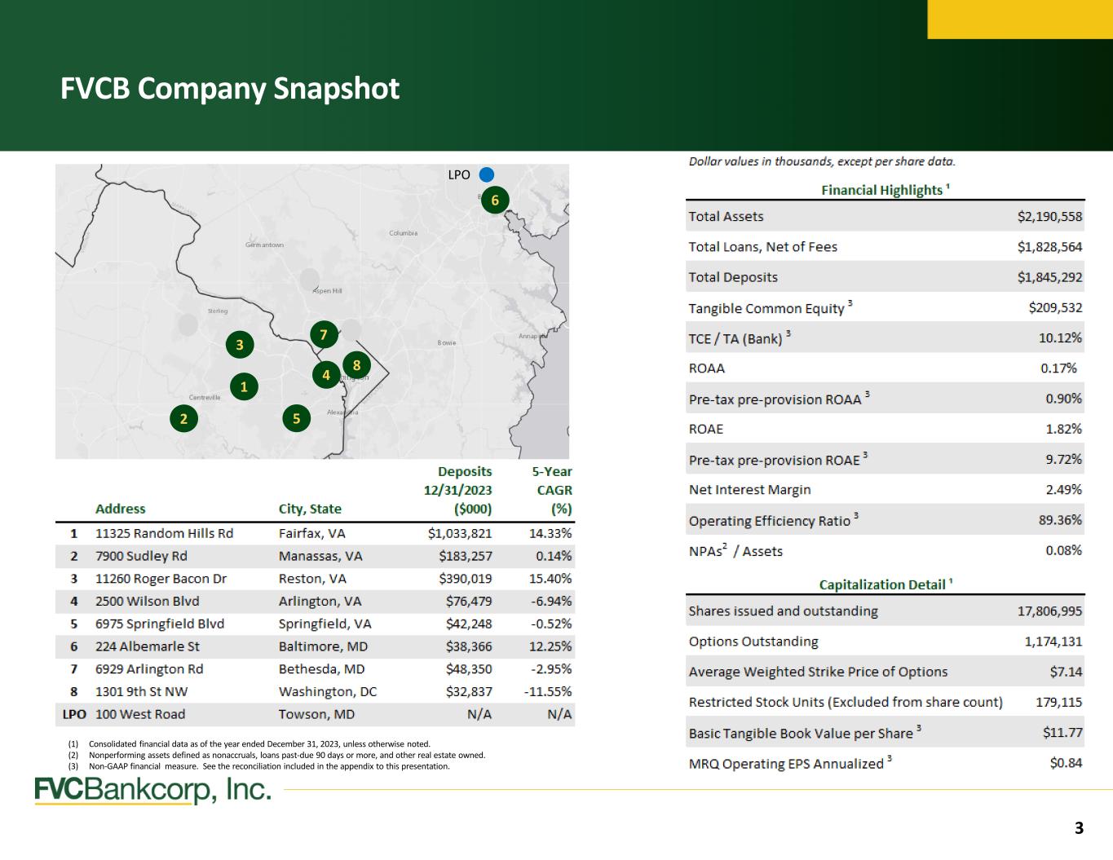1113x860 pixels.
Task: Click the Capitalization Detail heading
Action: [886, 584]
